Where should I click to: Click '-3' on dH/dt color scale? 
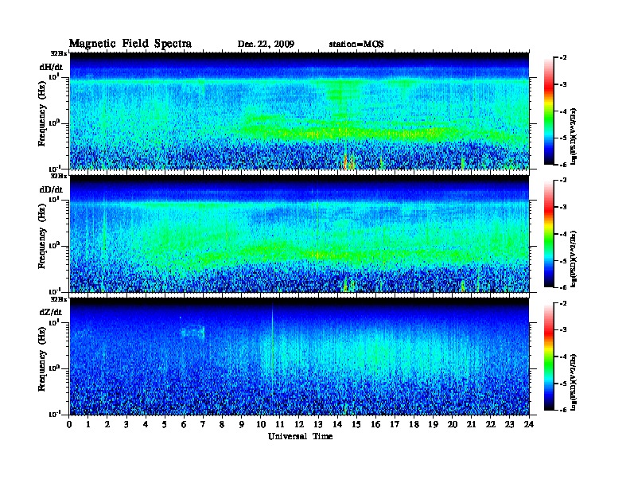click(x=563, y=84)
